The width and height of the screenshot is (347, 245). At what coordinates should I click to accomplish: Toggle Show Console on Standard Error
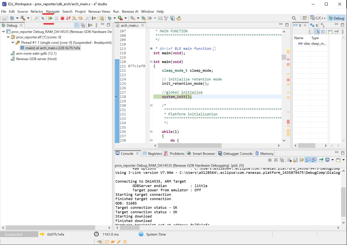[x=314, y=160]
